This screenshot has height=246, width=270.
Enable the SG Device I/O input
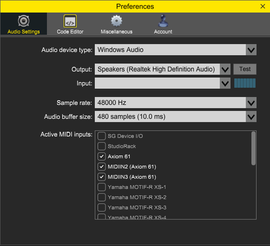click(x=102, y=136)
